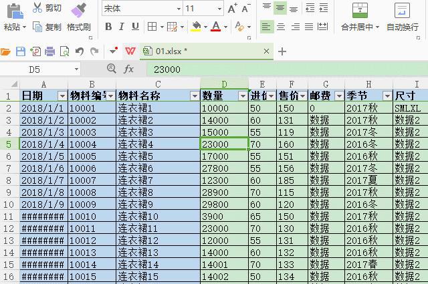Decrease font size with the A- icon
428x284 pixels.
[246, 9]
